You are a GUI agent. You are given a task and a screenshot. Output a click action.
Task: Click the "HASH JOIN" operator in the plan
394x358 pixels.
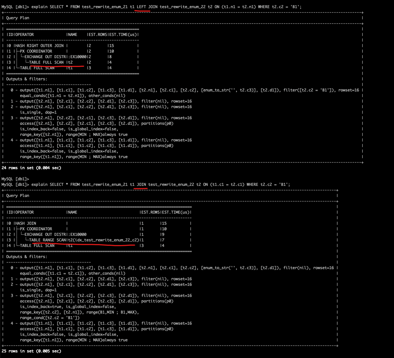[26, 223]
